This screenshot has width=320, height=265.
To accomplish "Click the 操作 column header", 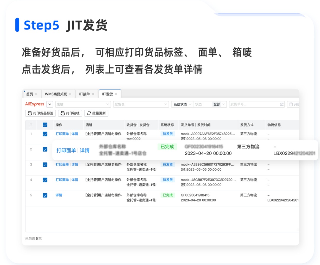I will (x=59, y=125).
